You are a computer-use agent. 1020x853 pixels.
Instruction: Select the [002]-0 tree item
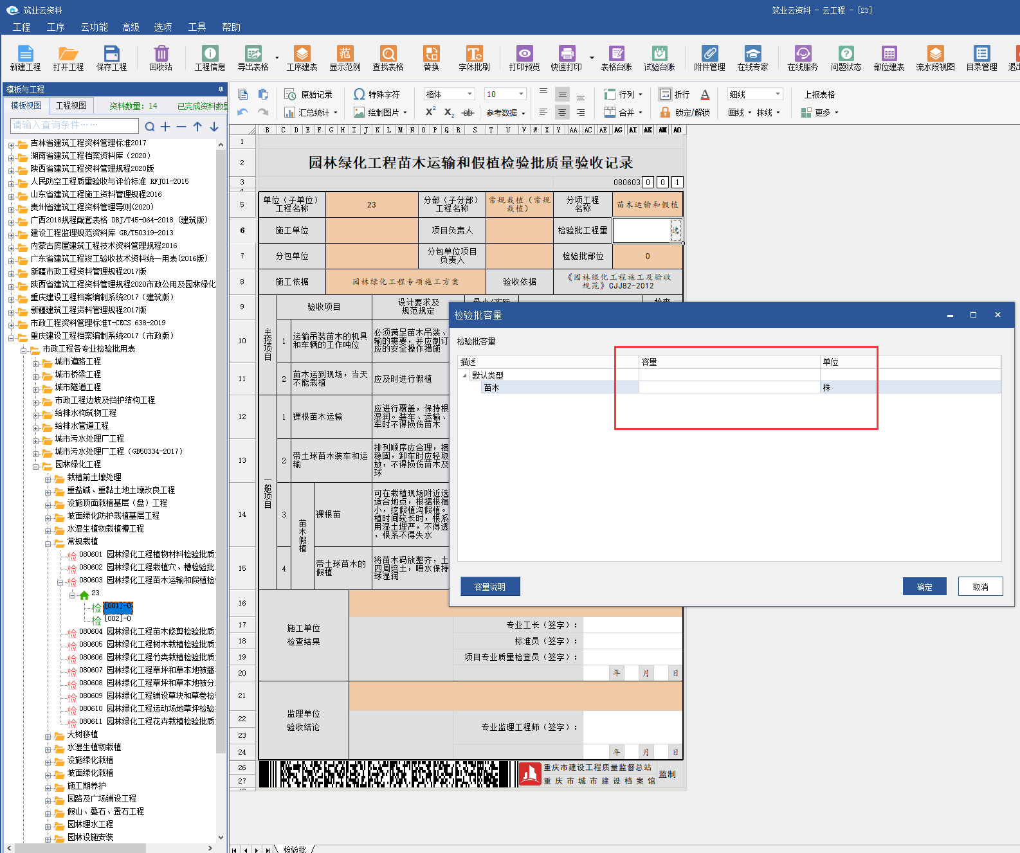coord(118,619)
